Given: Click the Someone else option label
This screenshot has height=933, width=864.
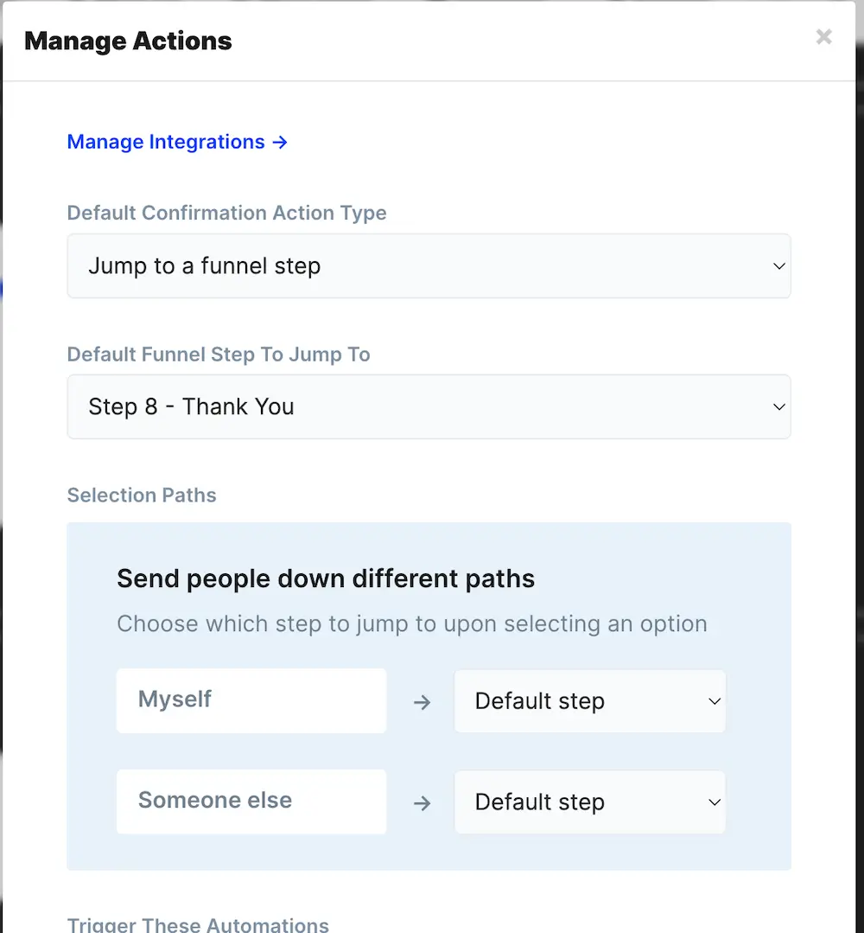Looking at the screenshot, I should click(x=251, y=802).
